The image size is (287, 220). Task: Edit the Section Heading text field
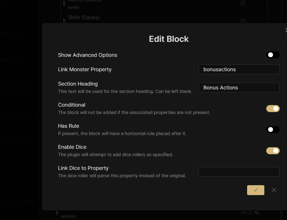pyautogui.click(x=239, y=87)
